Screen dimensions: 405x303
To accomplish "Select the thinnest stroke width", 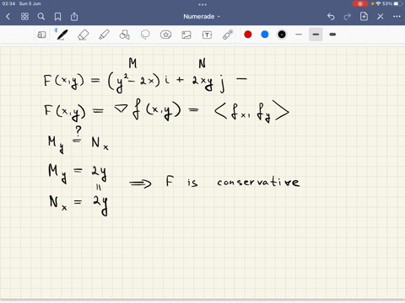I will pos(299,35).
